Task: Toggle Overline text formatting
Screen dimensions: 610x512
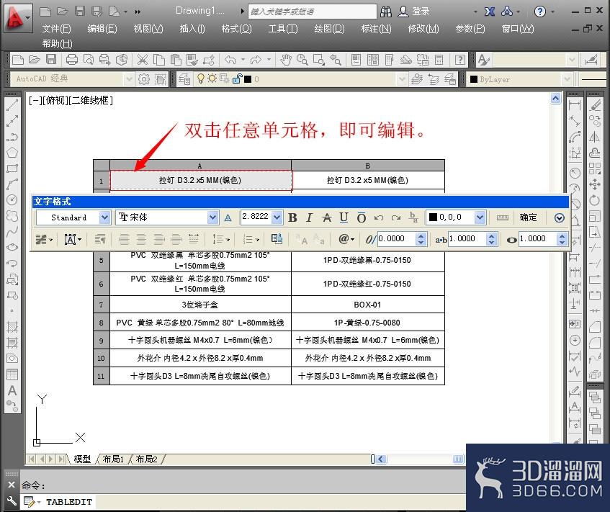Action: click(x=361, y=217)
